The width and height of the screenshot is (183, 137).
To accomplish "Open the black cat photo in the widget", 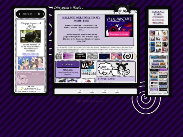I will (30, 36).
